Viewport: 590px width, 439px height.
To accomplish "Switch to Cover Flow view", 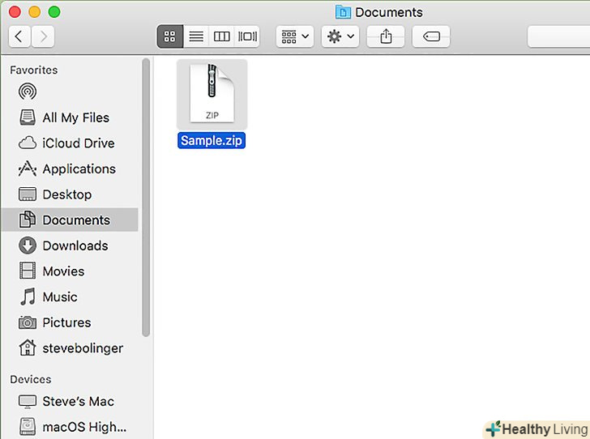I will click(x=247, y=36).
